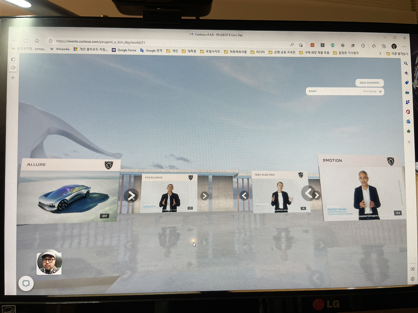The height and width of the screenshot is (313, 418).
Task: Expand the 은행 금융 국세청 bookmarks folder
Action: pyautogui.click(x=282, y=52)
